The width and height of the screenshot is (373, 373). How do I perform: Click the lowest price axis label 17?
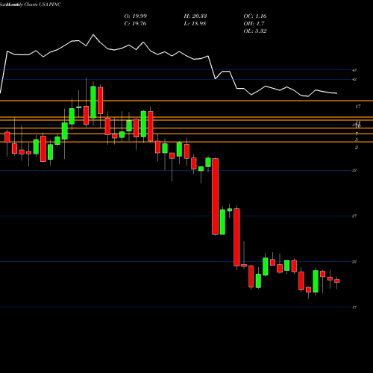354,307
